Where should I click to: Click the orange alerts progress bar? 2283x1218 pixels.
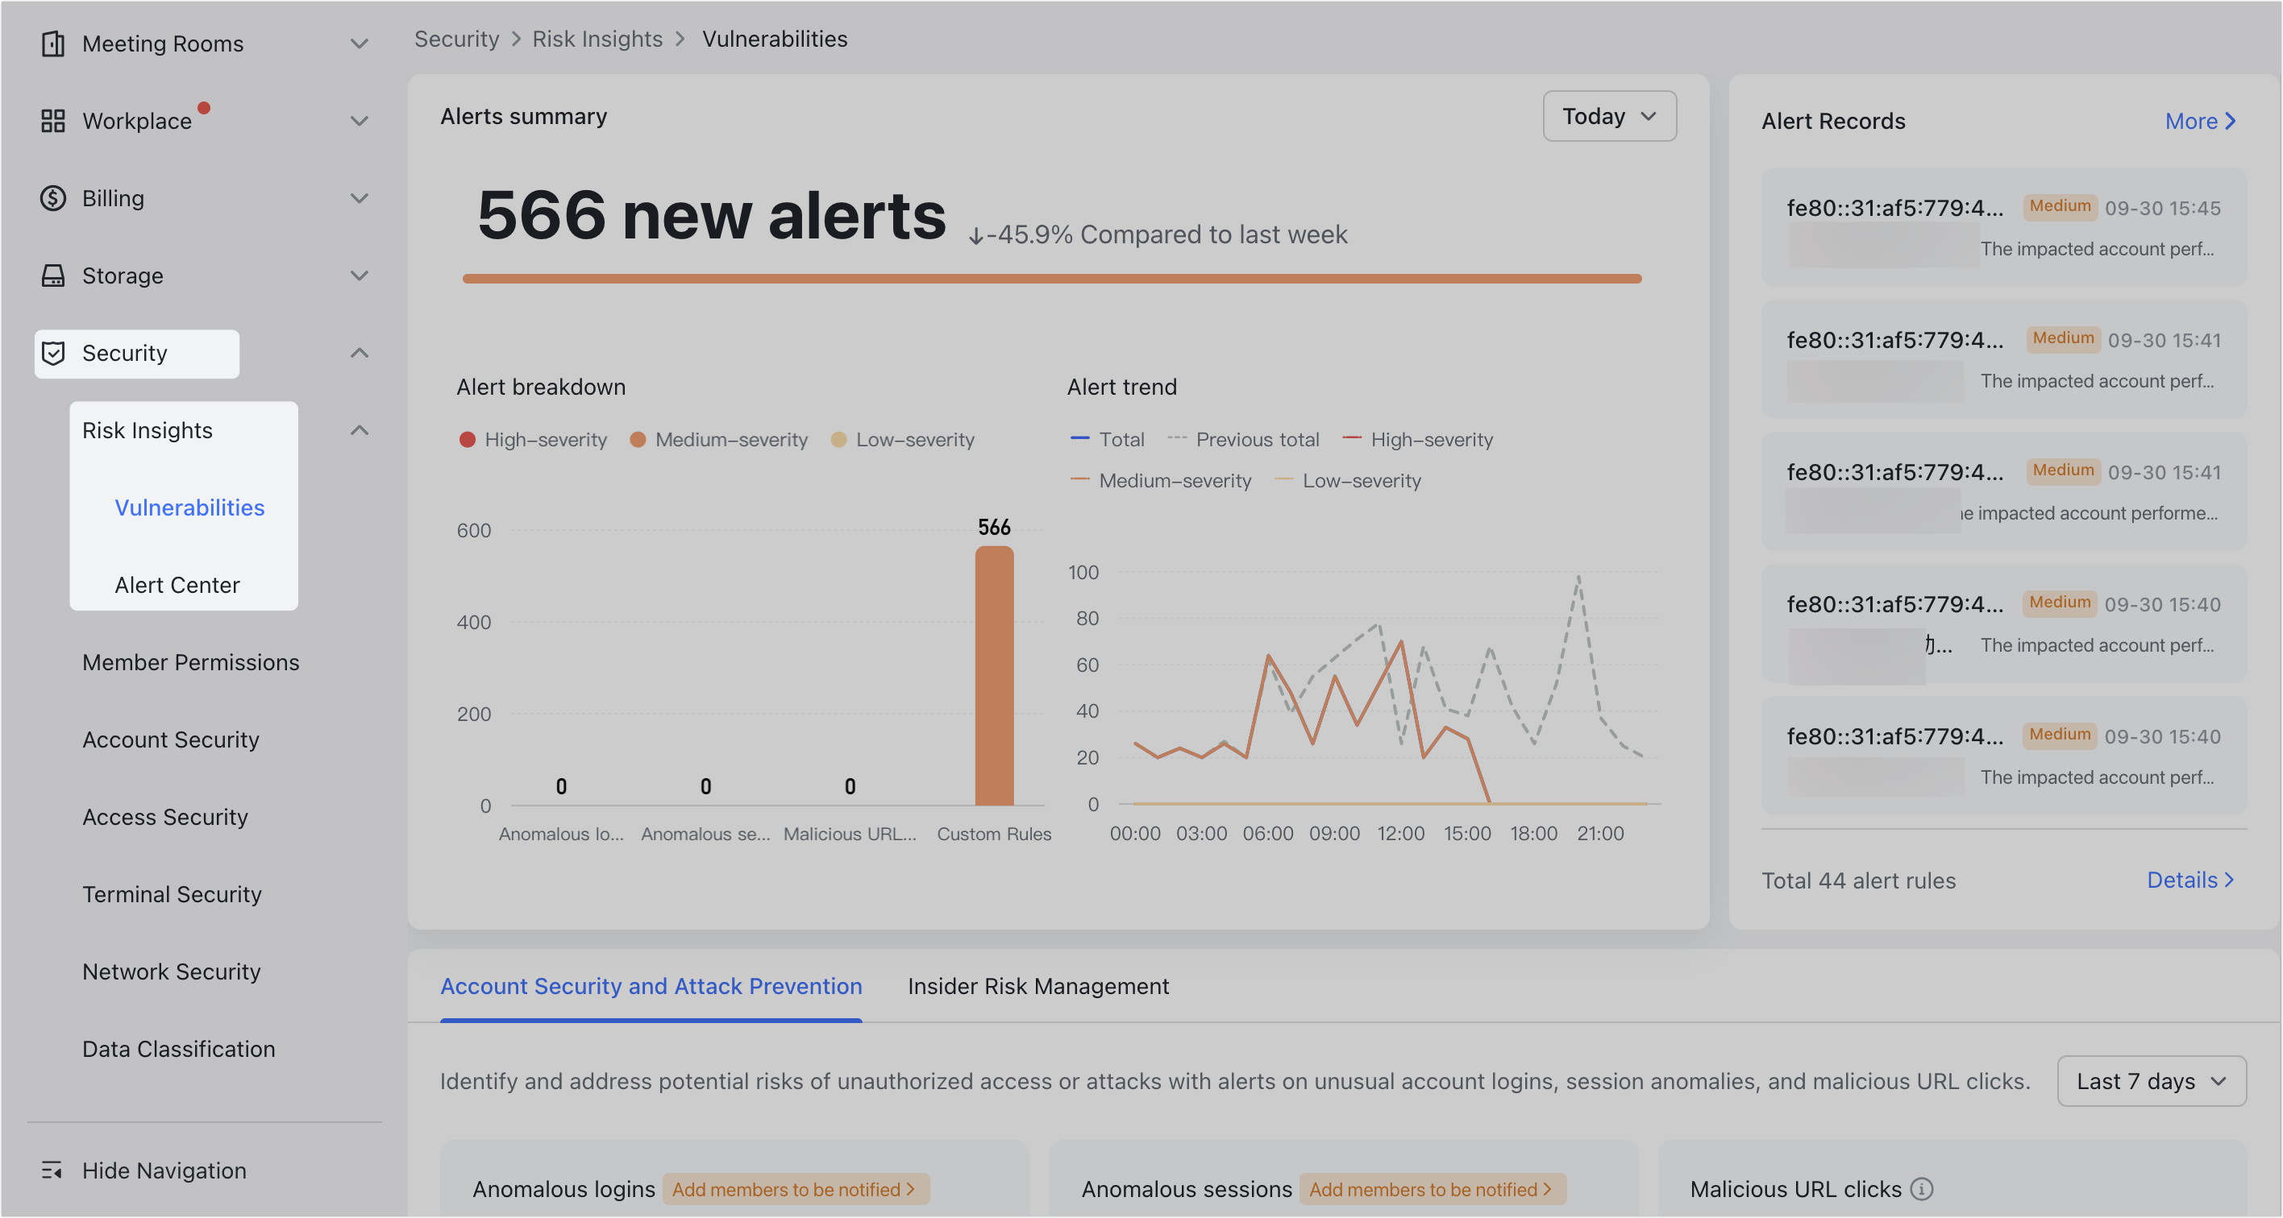click(1051, 277)
